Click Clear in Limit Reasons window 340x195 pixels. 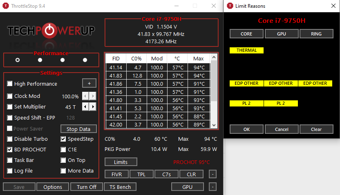[316, 129]
